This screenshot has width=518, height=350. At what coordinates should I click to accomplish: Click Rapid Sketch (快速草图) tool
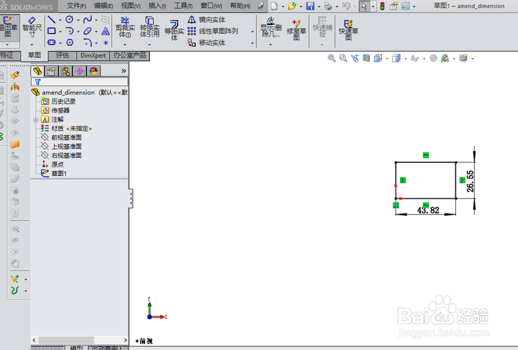point(349,30)
